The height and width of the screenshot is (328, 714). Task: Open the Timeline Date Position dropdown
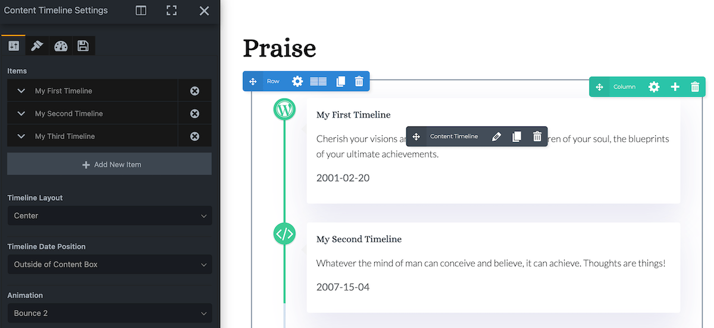[x=109, y=264]
